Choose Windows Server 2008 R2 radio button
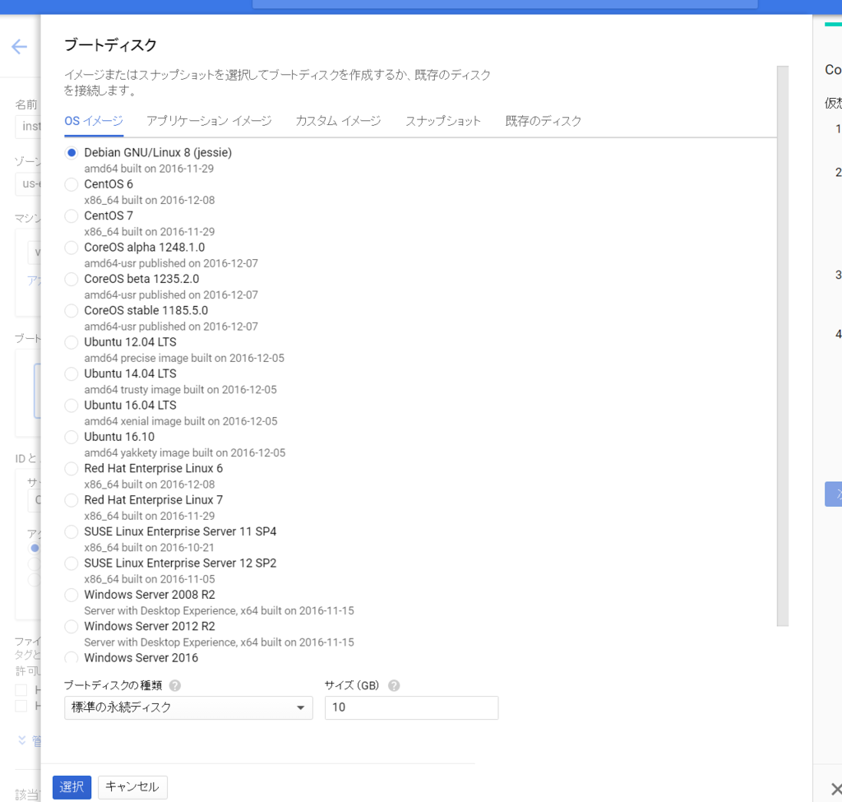842x802 pixels. pyautogui.click(x=72, y=596)
